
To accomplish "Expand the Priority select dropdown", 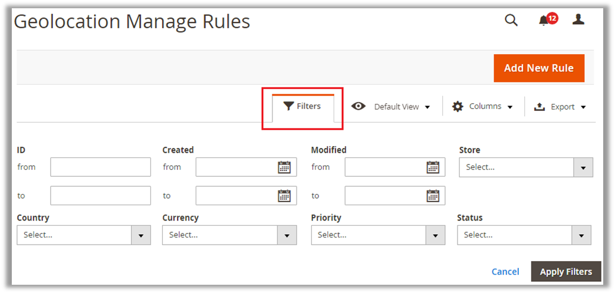I will point(377,235).
